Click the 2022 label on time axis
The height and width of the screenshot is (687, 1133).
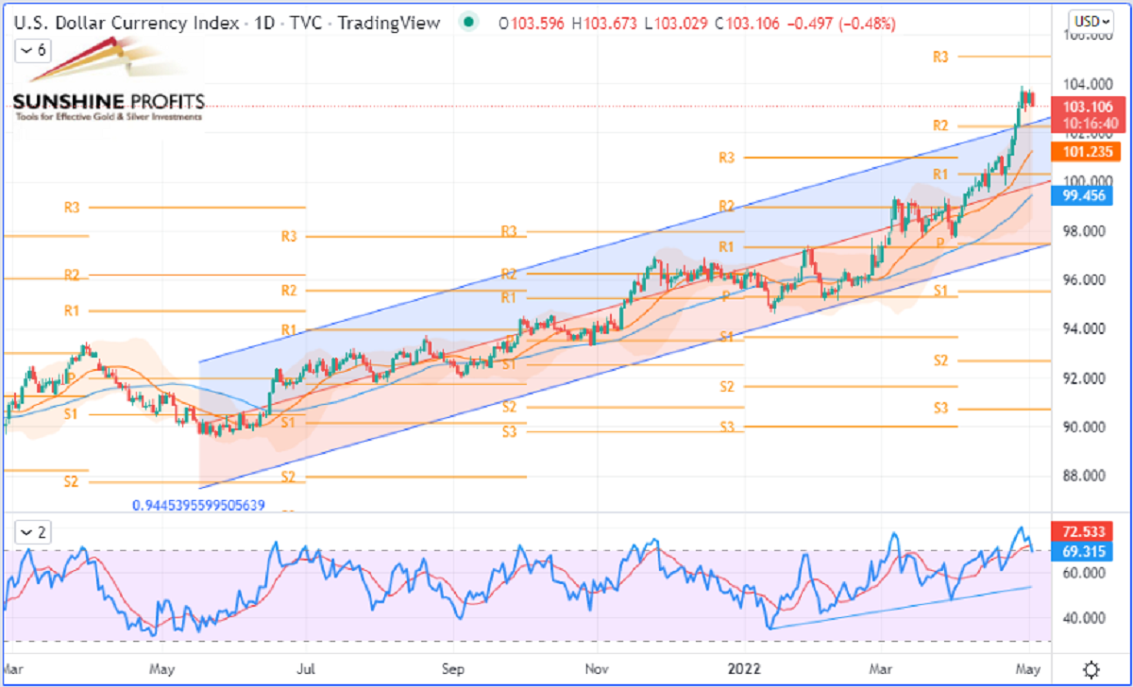[741, 668]
